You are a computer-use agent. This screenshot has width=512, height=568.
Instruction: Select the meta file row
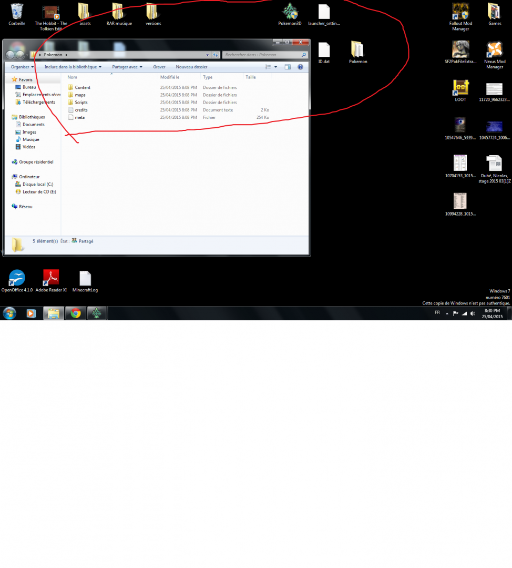point(169,117)
